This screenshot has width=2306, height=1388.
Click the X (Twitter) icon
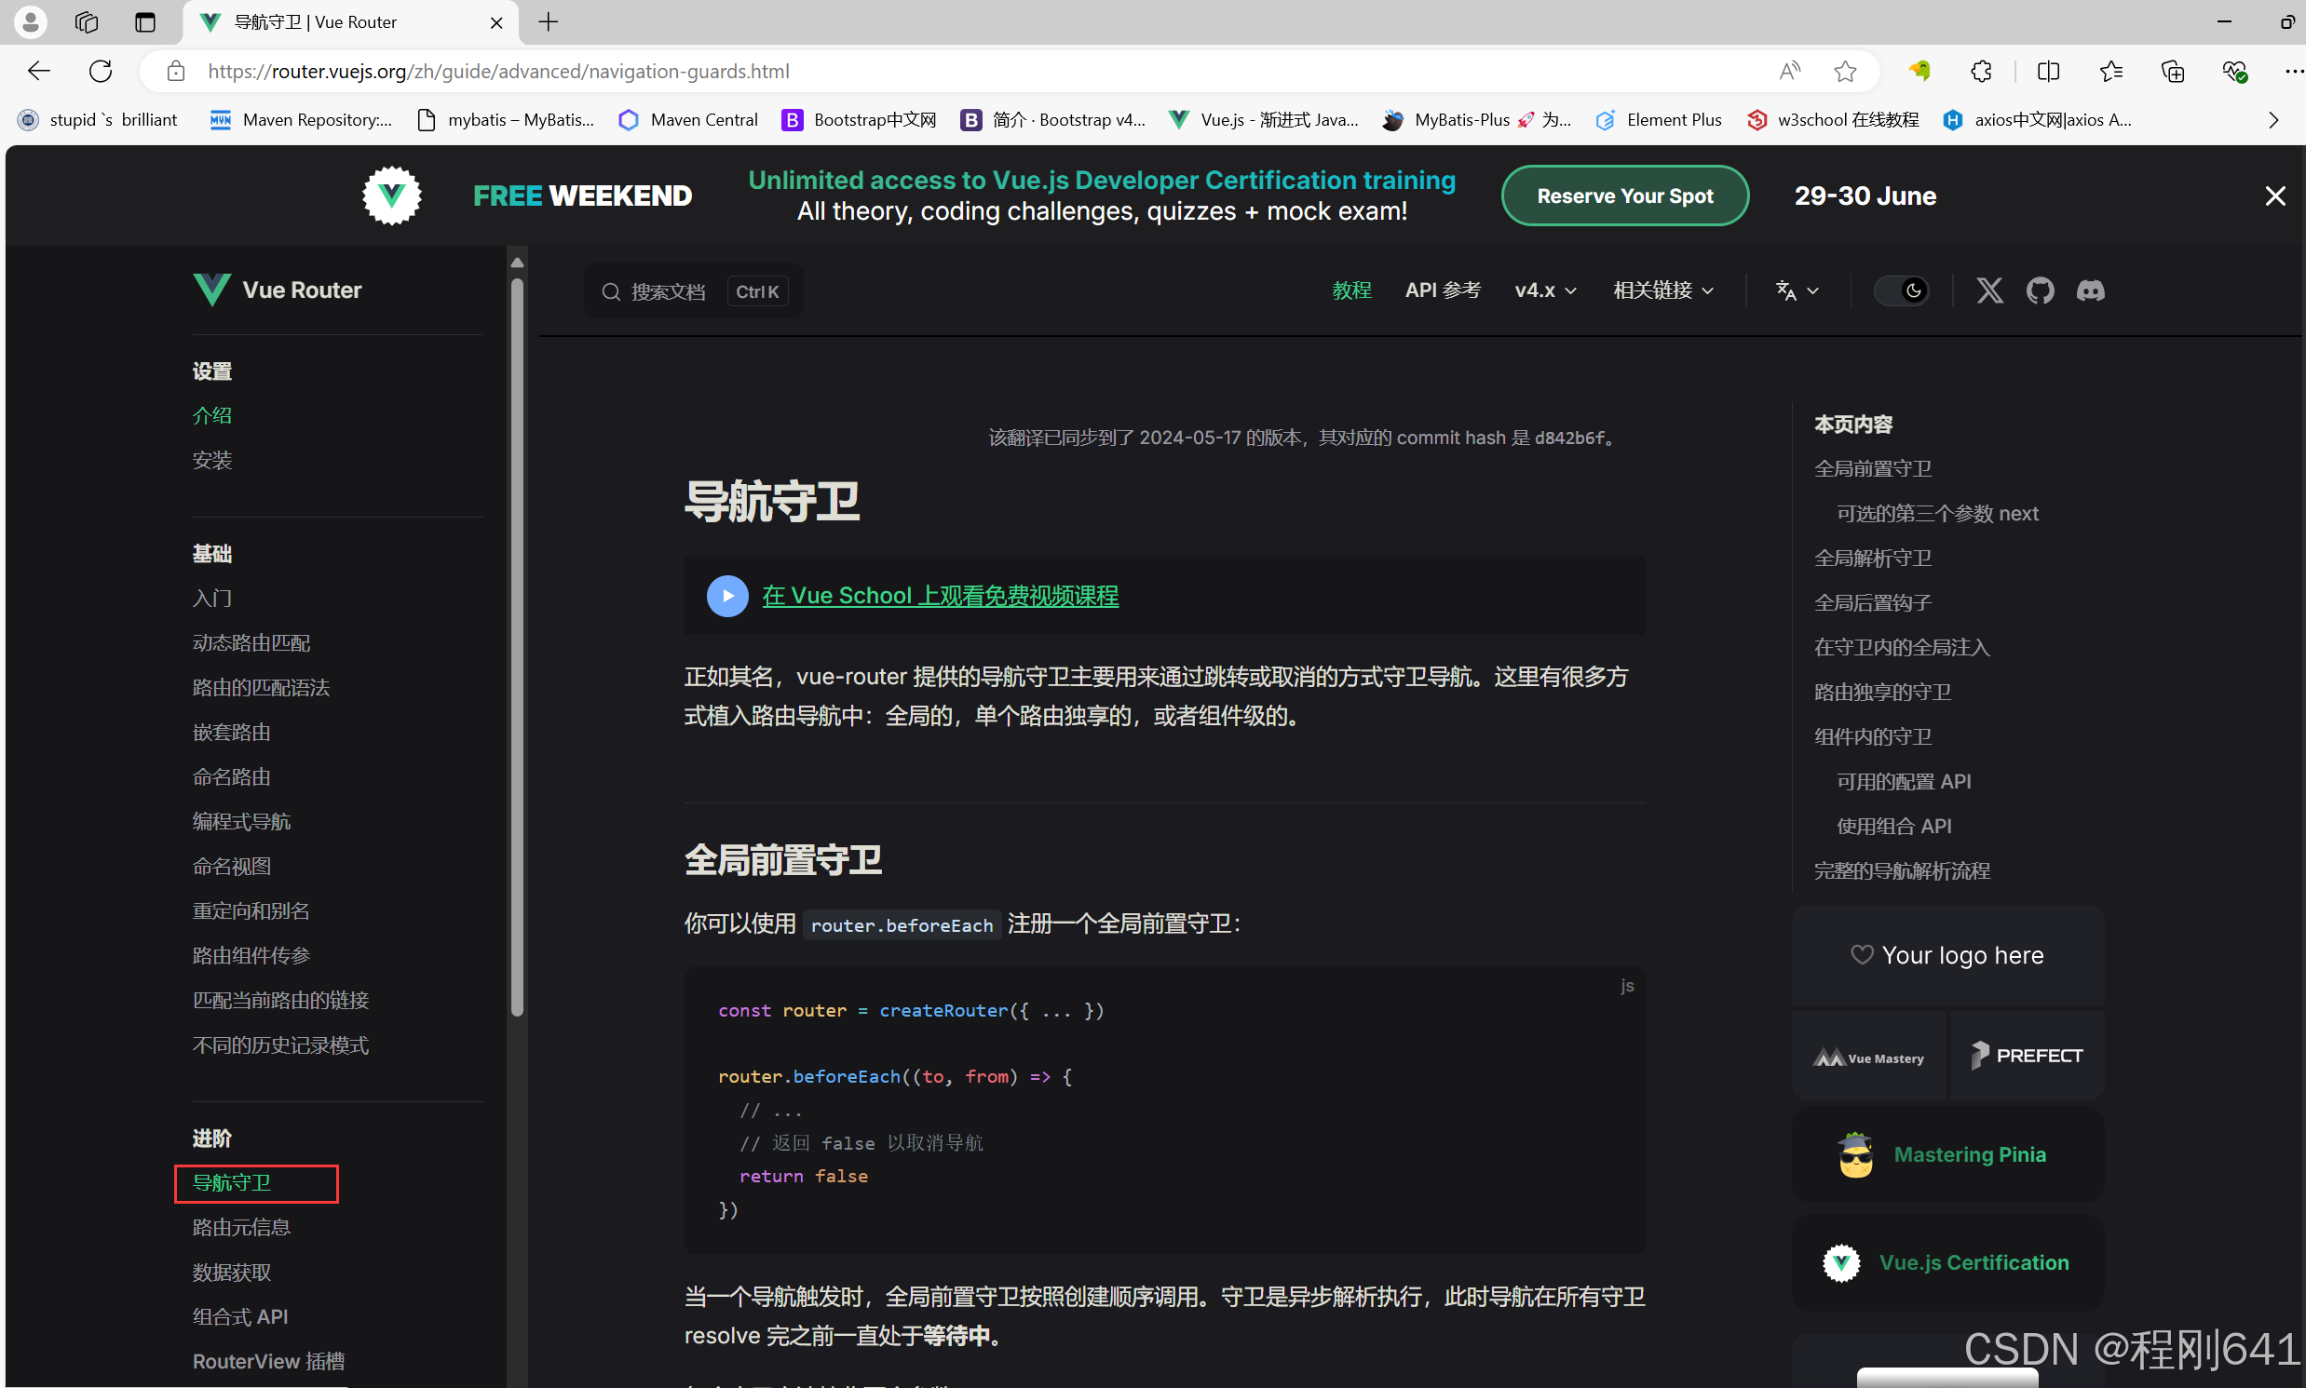1988,290
